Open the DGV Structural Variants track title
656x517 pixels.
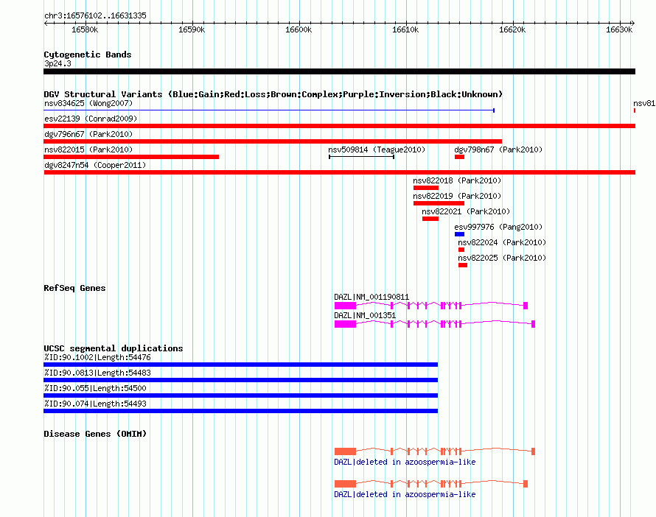coord(273,94)
